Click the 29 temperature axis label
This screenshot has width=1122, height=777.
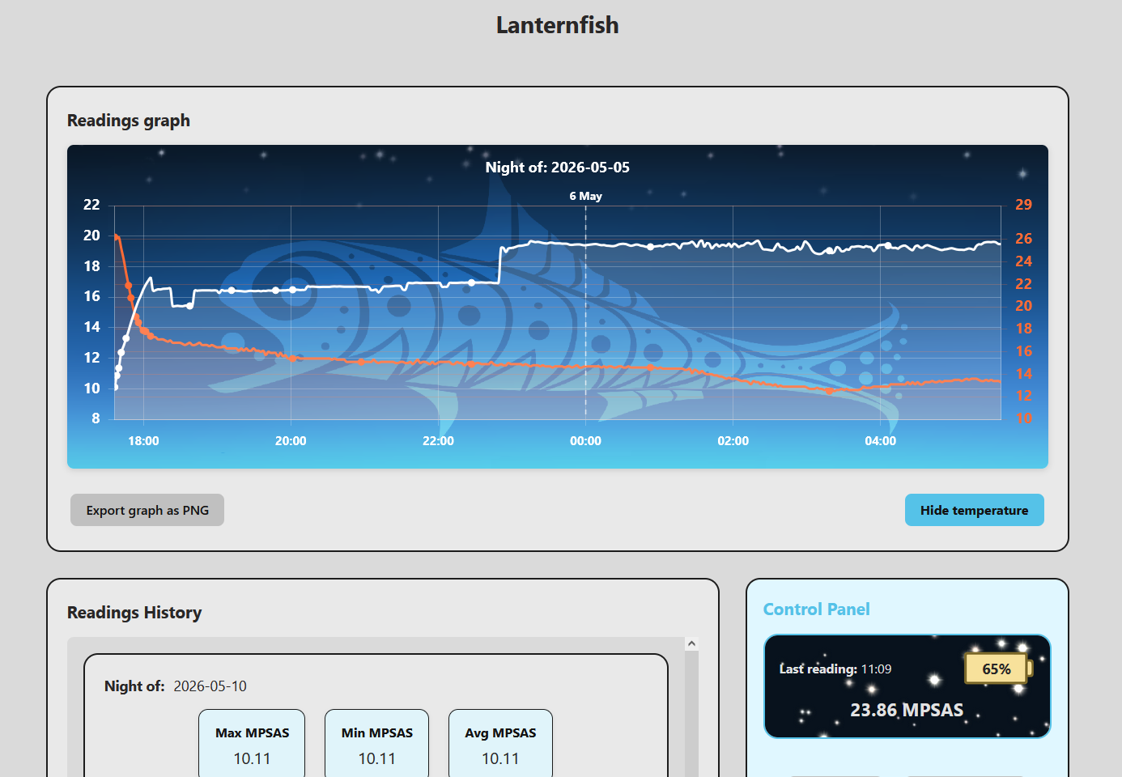tap(1023, 205)
